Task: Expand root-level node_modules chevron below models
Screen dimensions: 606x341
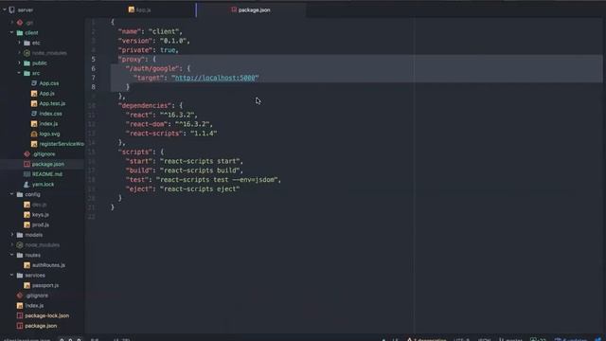Action: pos(12,244)
